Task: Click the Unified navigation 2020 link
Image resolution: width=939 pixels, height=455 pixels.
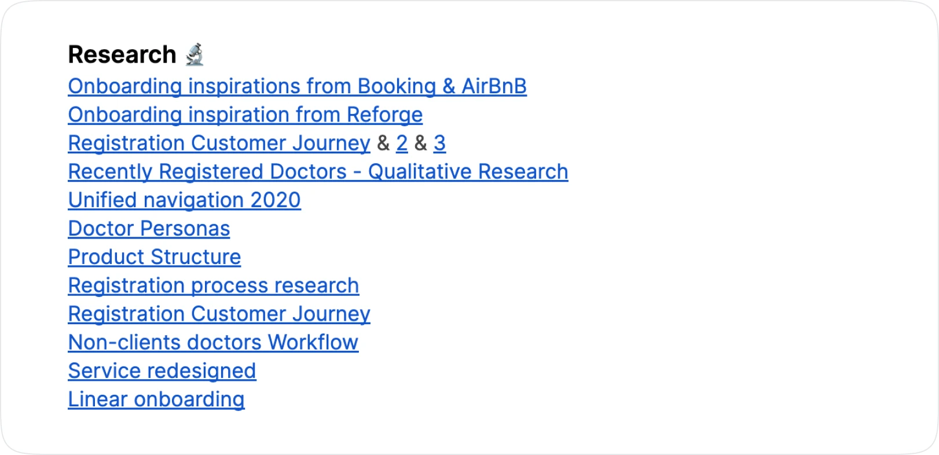Action: coord(184,200)
